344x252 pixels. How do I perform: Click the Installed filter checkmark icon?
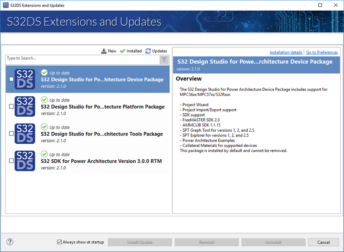click(123, 51)
